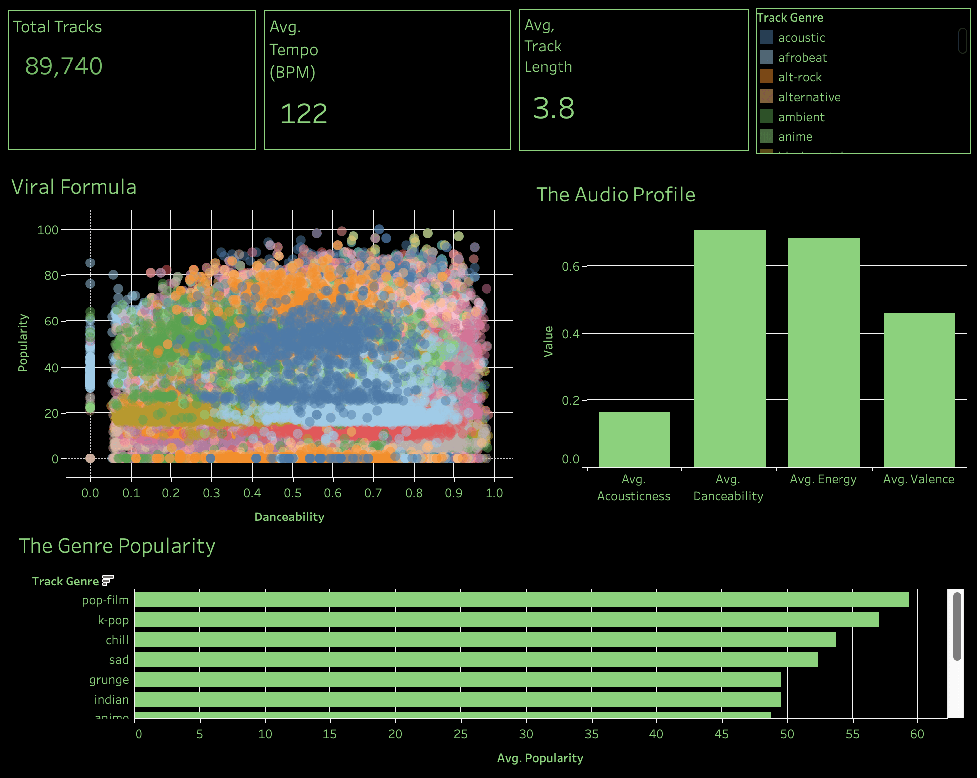Click the alternative legend color square
The width and height of the screenshot is (980, 778).
(767, 97)
